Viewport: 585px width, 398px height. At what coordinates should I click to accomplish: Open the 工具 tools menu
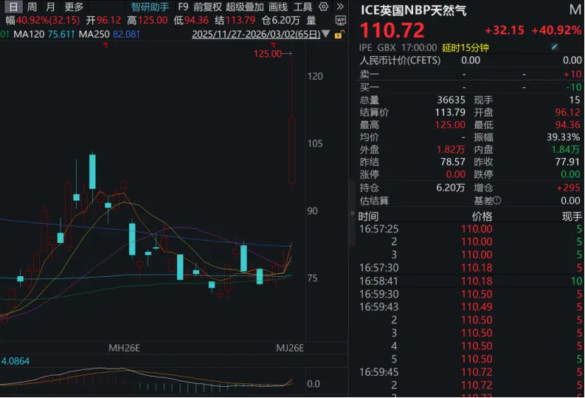[x=303, y=7]
